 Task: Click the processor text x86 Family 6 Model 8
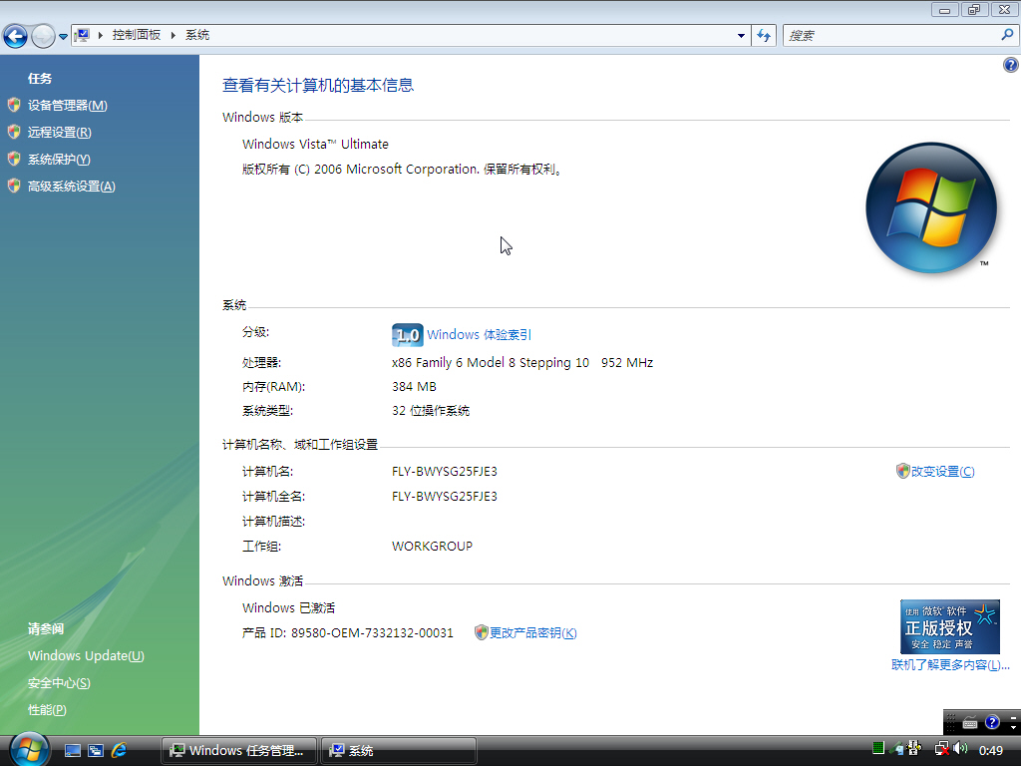491,363
